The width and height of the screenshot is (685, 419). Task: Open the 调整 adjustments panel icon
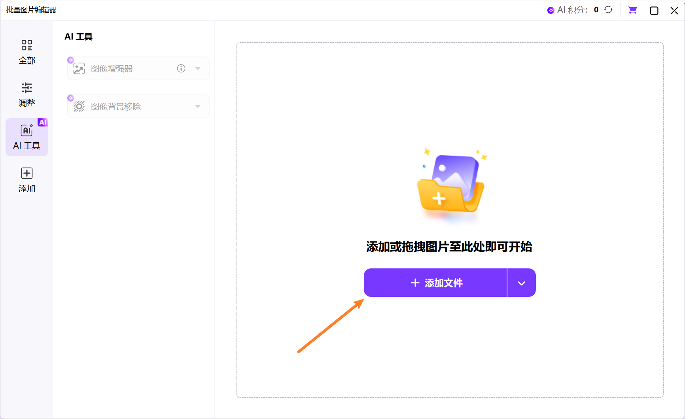[x=27, y=88]
